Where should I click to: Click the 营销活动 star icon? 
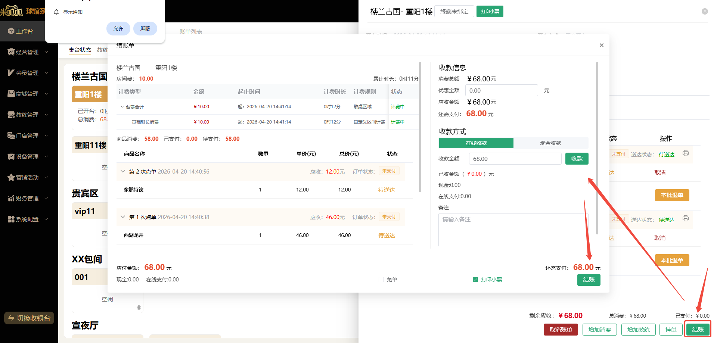[11, 177]
